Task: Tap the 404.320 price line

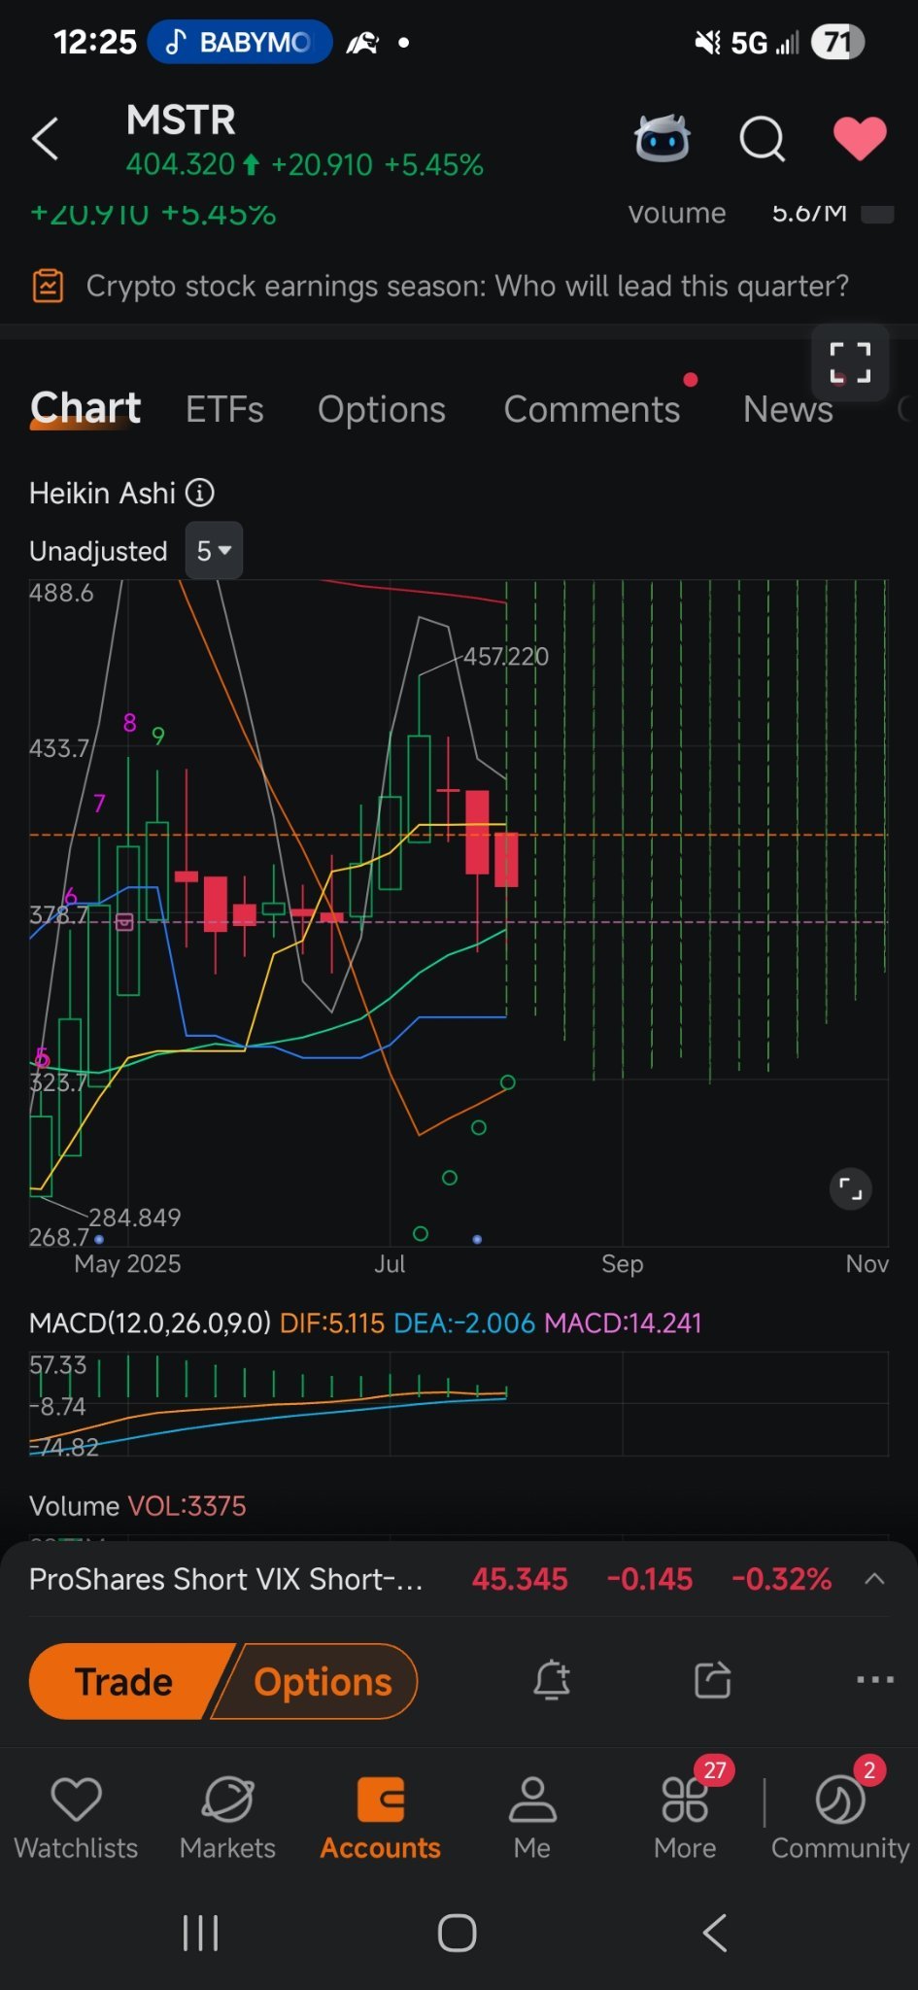Action: pos(304,165)
